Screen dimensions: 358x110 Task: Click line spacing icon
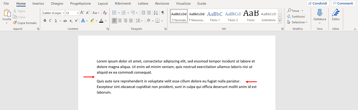coord(138,21)
